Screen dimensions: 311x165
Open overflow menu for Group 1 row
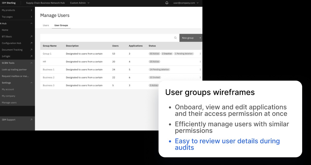click(x=200, y=54)
